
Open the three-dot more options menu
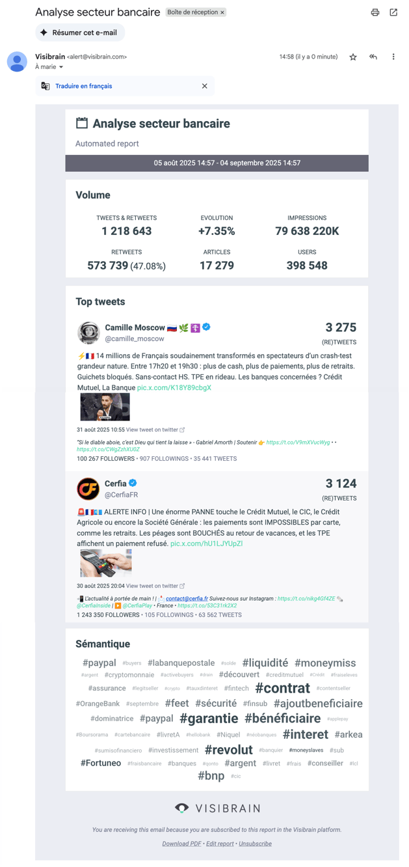pos(393,57)
